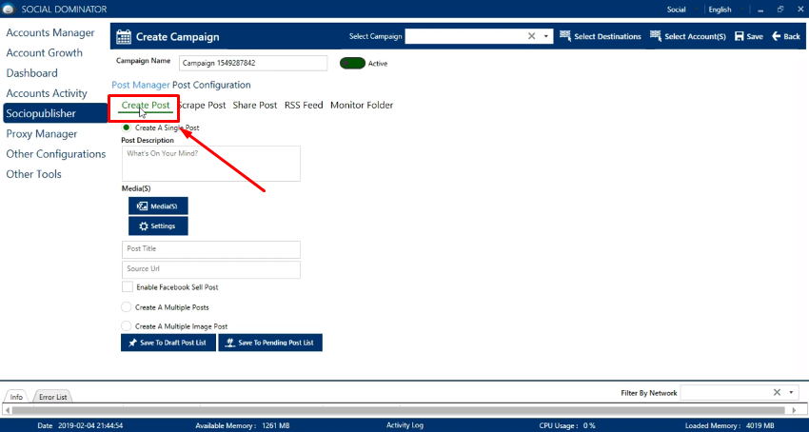The image size is (809, 432).
Task: Click the Post Description text area
Action: coord(211,164)
